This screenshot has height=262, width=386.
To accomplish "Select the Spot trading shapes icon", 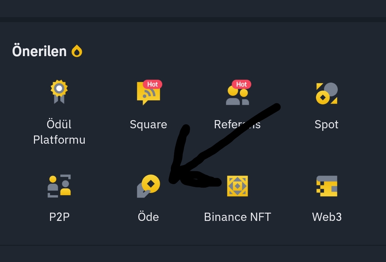I will click(x=327, y=93).
